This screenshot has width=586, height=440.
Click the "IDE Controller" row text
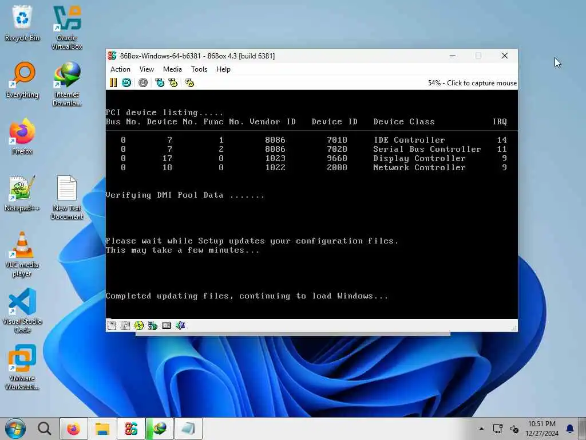coord(409,140)
